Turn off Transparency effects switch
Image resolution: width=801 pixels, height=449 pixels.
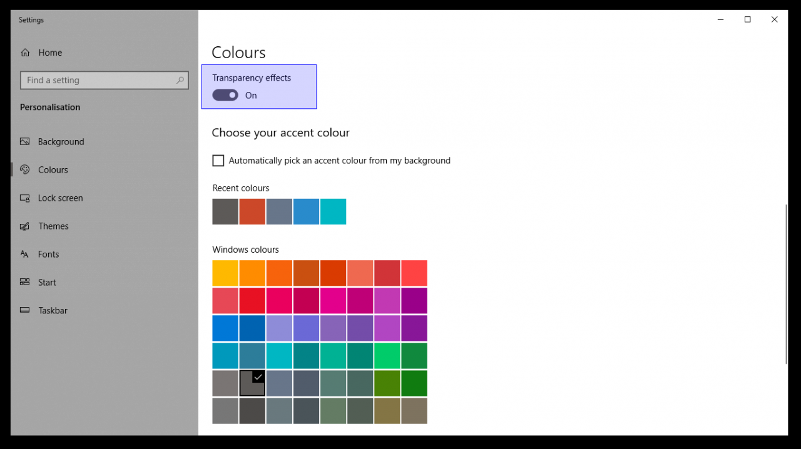click(x=225, y=95)
